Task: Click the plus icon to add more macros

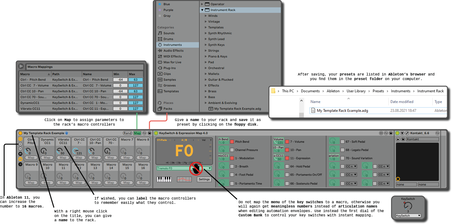Action: point(20,144)
